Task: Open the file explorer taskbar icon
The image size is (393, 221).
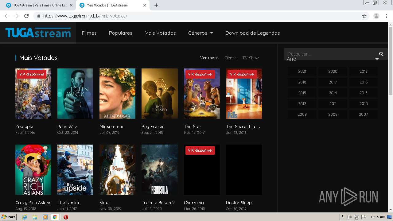Action: pyautogui.click(x=35, y=217)
